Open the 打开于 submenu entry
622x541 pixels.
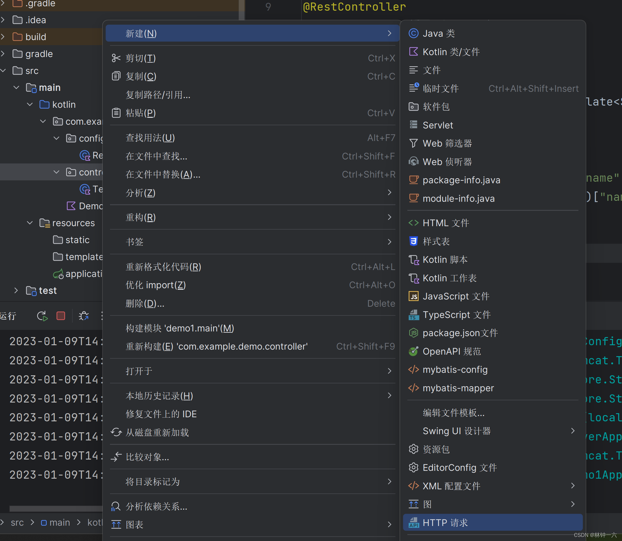139,371
